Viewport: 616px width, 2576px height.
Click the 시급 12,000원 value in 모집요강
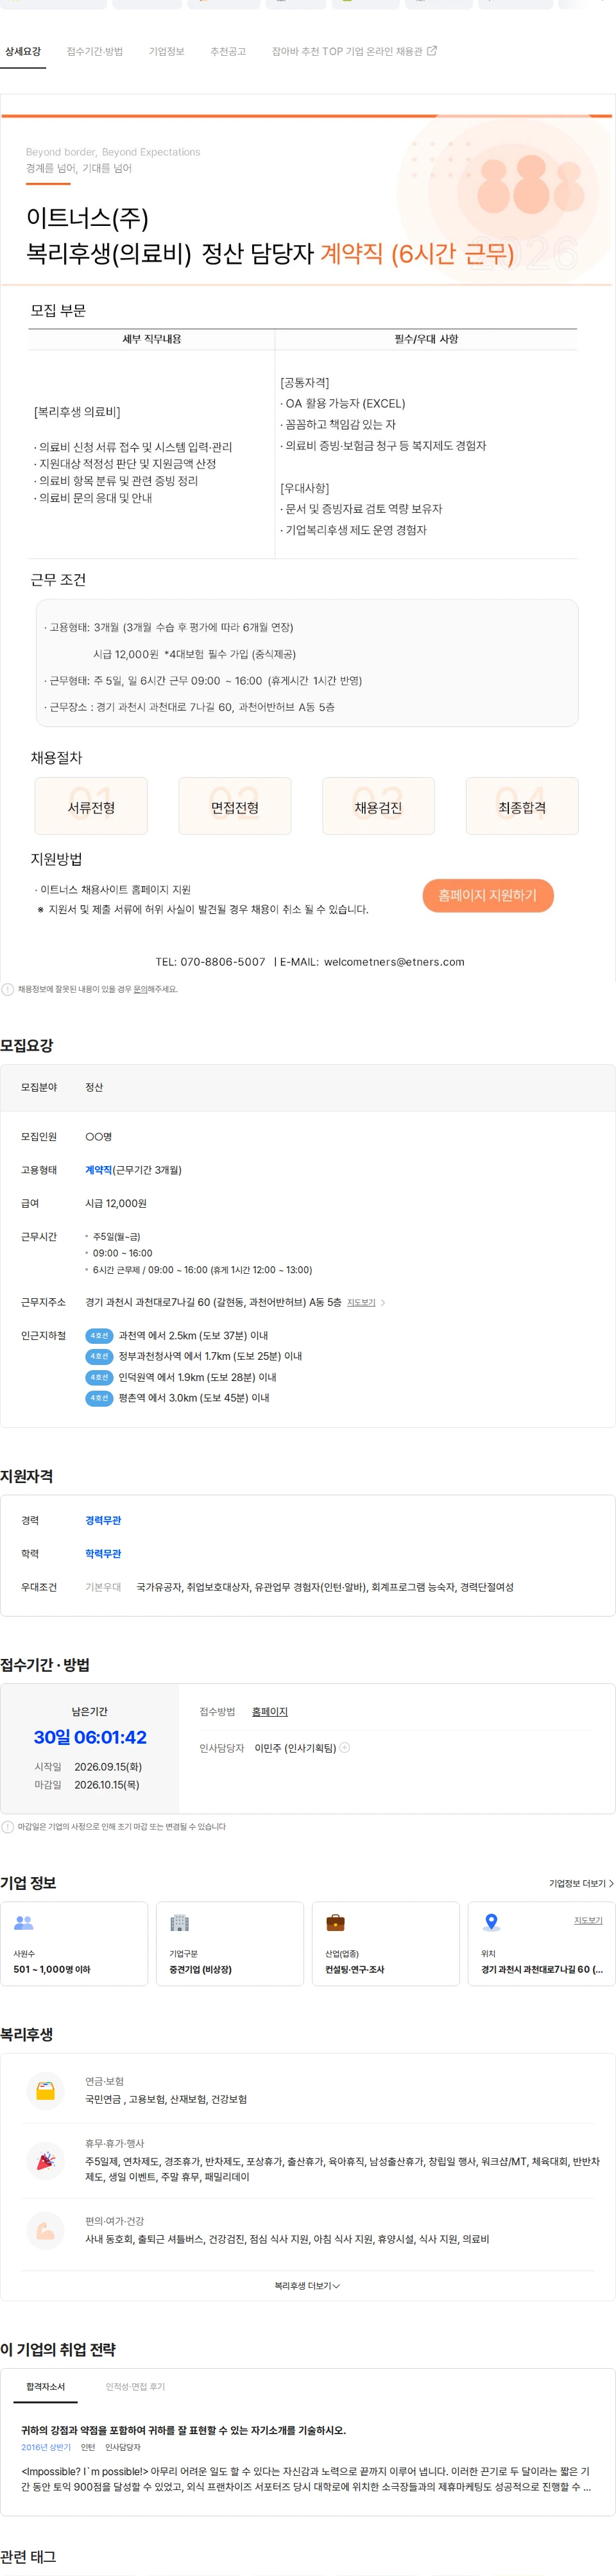pos(116,1203)
